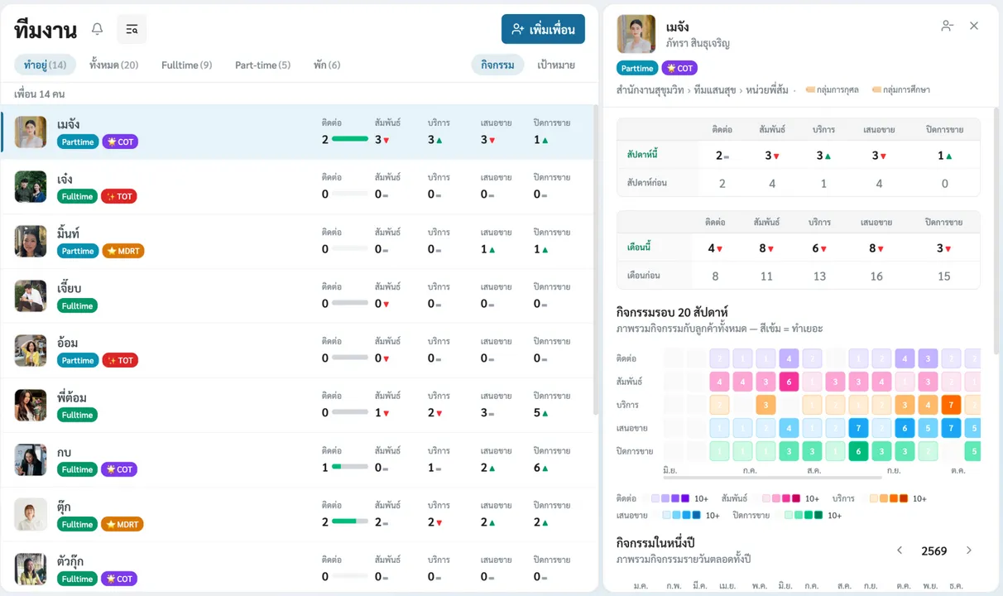
Task: Click the ทีมแสนสุข breadcrumb
Action: tap(715, 89)
